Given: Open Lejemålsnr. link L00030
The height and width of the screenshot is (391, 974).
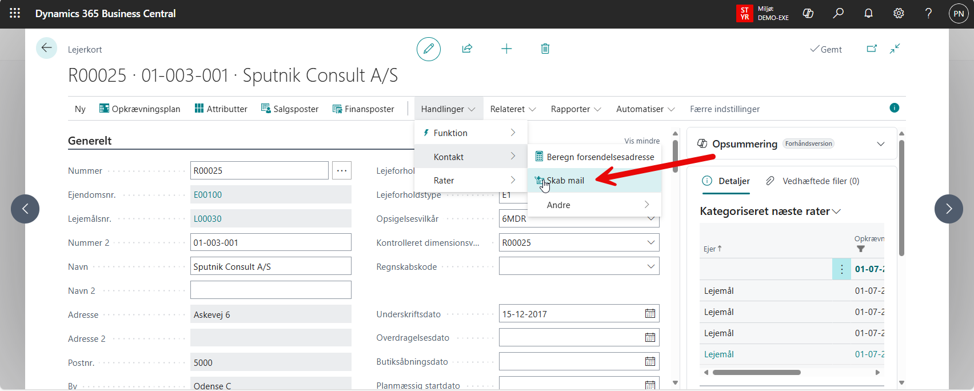Looking at the screenshot, I should click(208, 218).
